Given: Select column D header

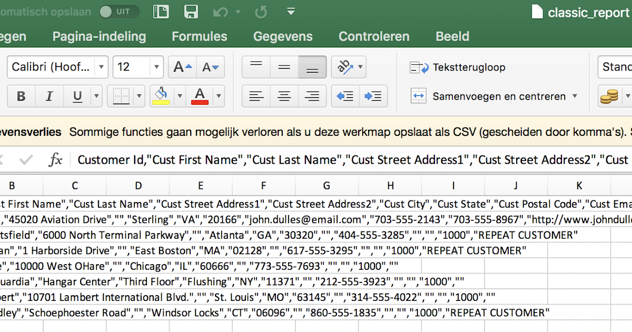Looking at the screenshot, I should click(138, 185).
